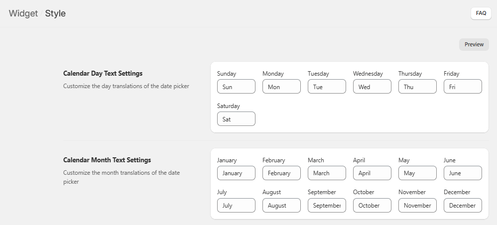Click the Monday text input
Image resolution: width=497 pixels, height=225 pixels.
[281, 87]
